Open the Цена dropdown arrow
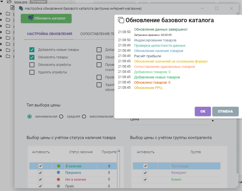This screenshot has height=191, width=242. click(213, 121)
